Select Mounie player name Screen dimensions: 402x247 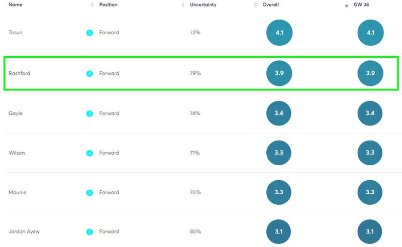(x=18, y=192)
